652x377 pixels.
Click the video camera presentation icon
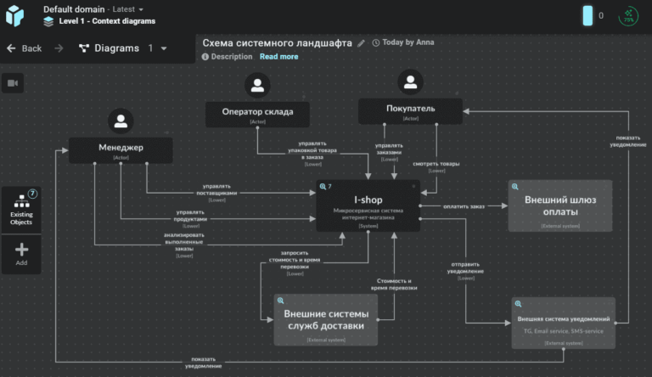[x=13, y=83]
